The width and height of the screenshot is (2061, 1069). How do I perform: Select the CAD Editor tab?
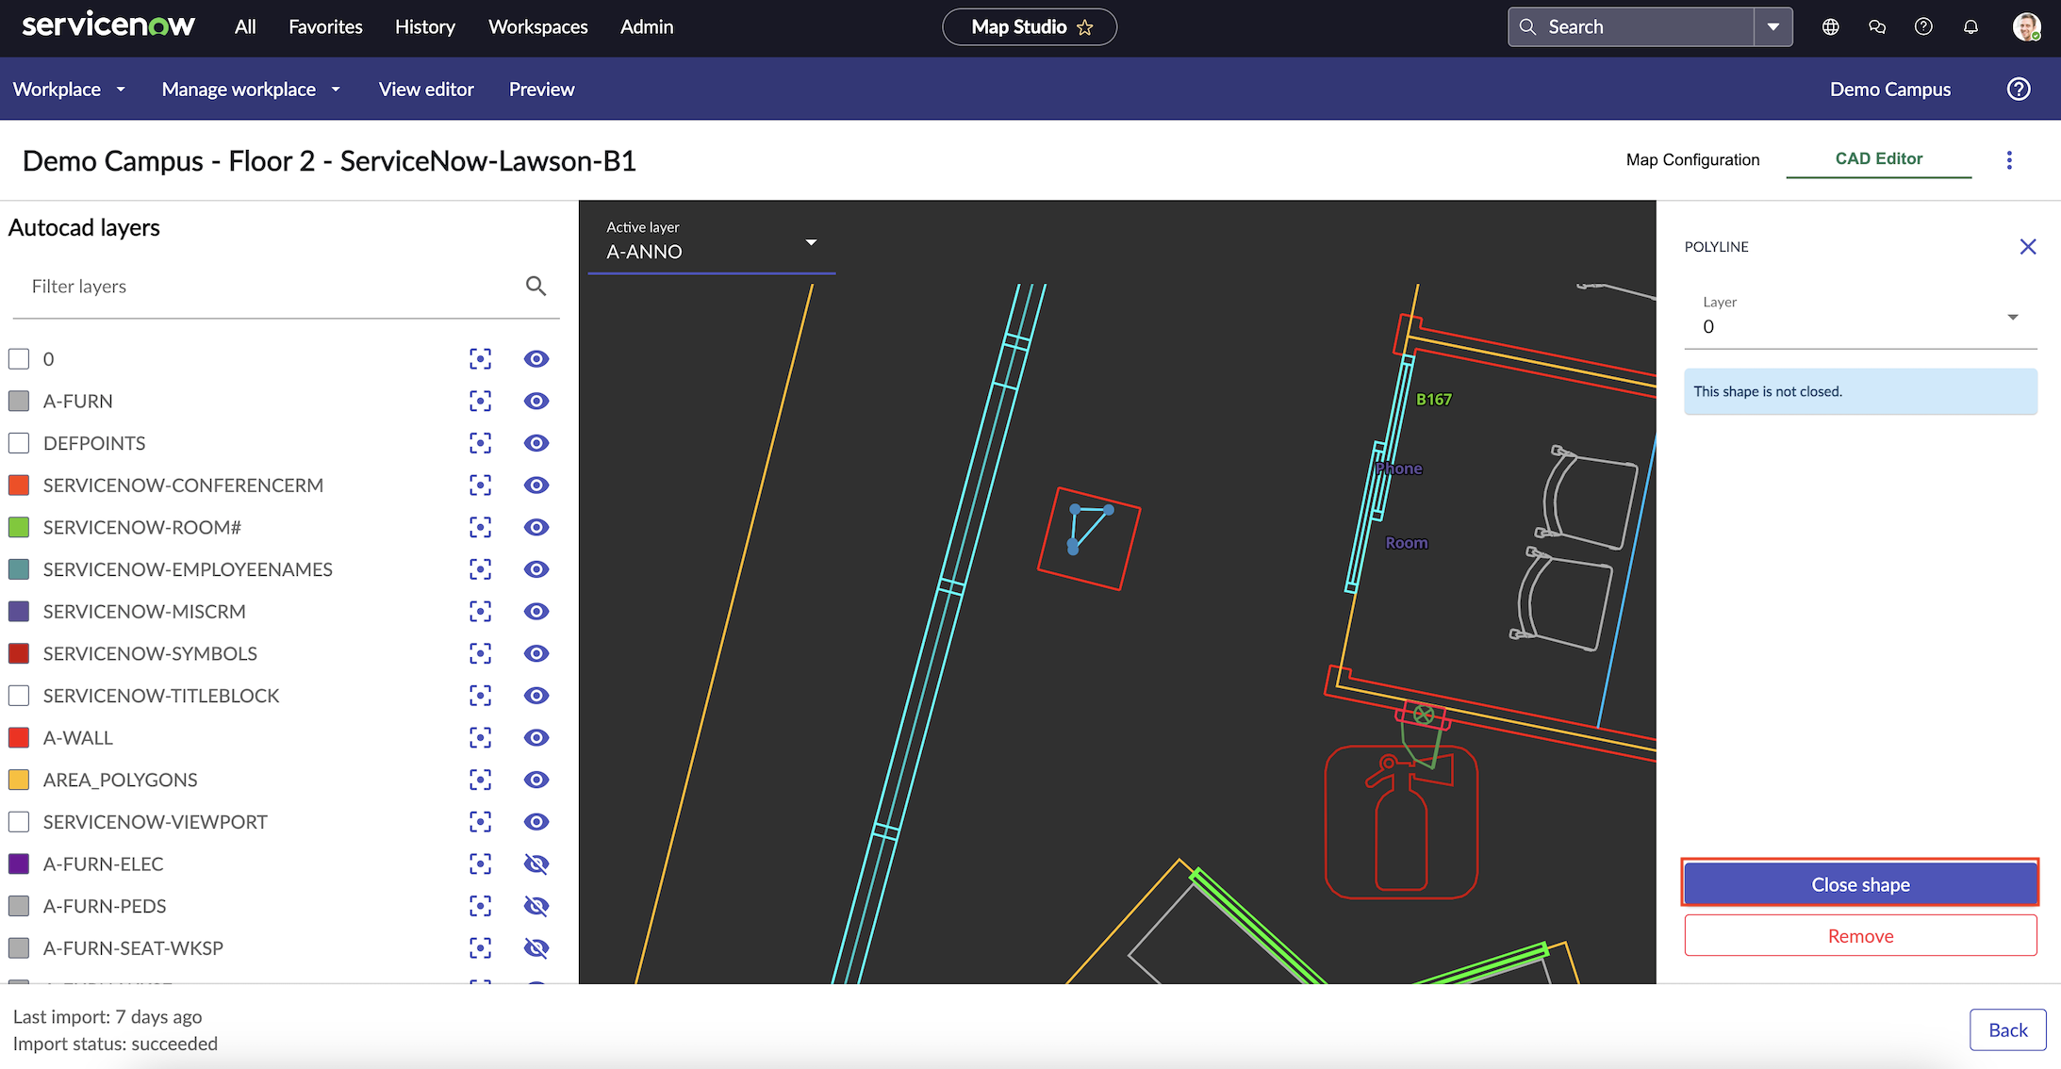point(1878,159)
